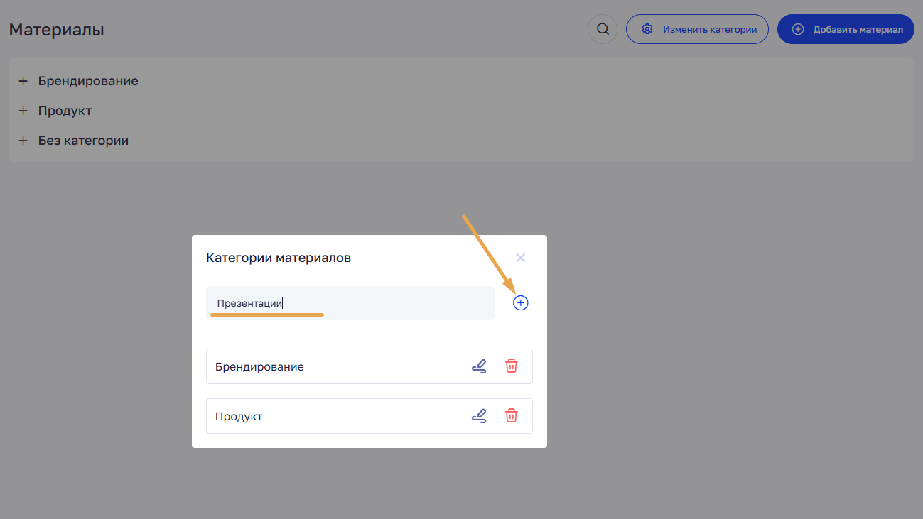Click Брендирование row name inside the dialog
This screenshot has width=923, height=519.
pyautogui.click(x=259, y=367)
